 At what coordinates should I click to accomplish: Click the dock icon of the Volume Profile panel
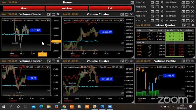(x=183, y=61)
